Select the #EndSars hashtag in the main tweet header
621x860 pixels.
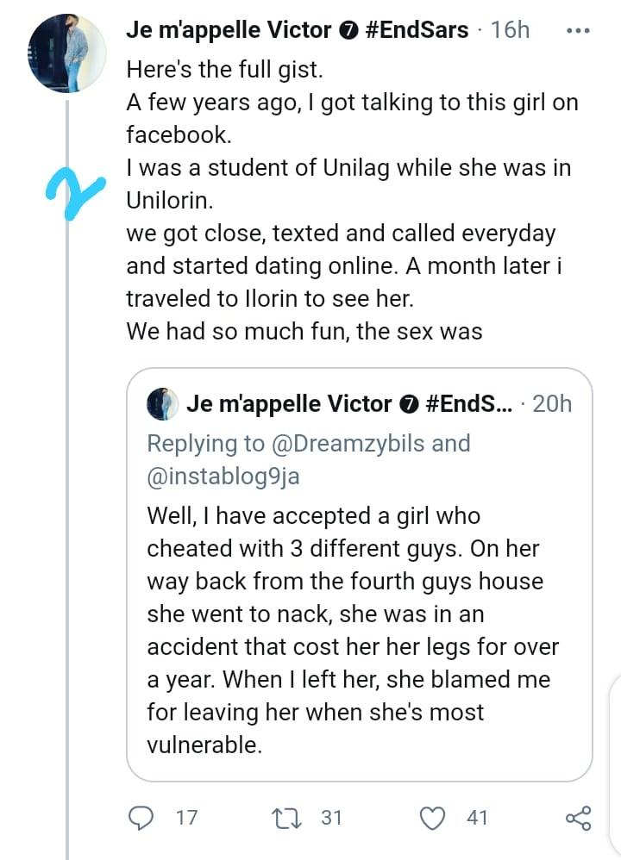[417, 30]
